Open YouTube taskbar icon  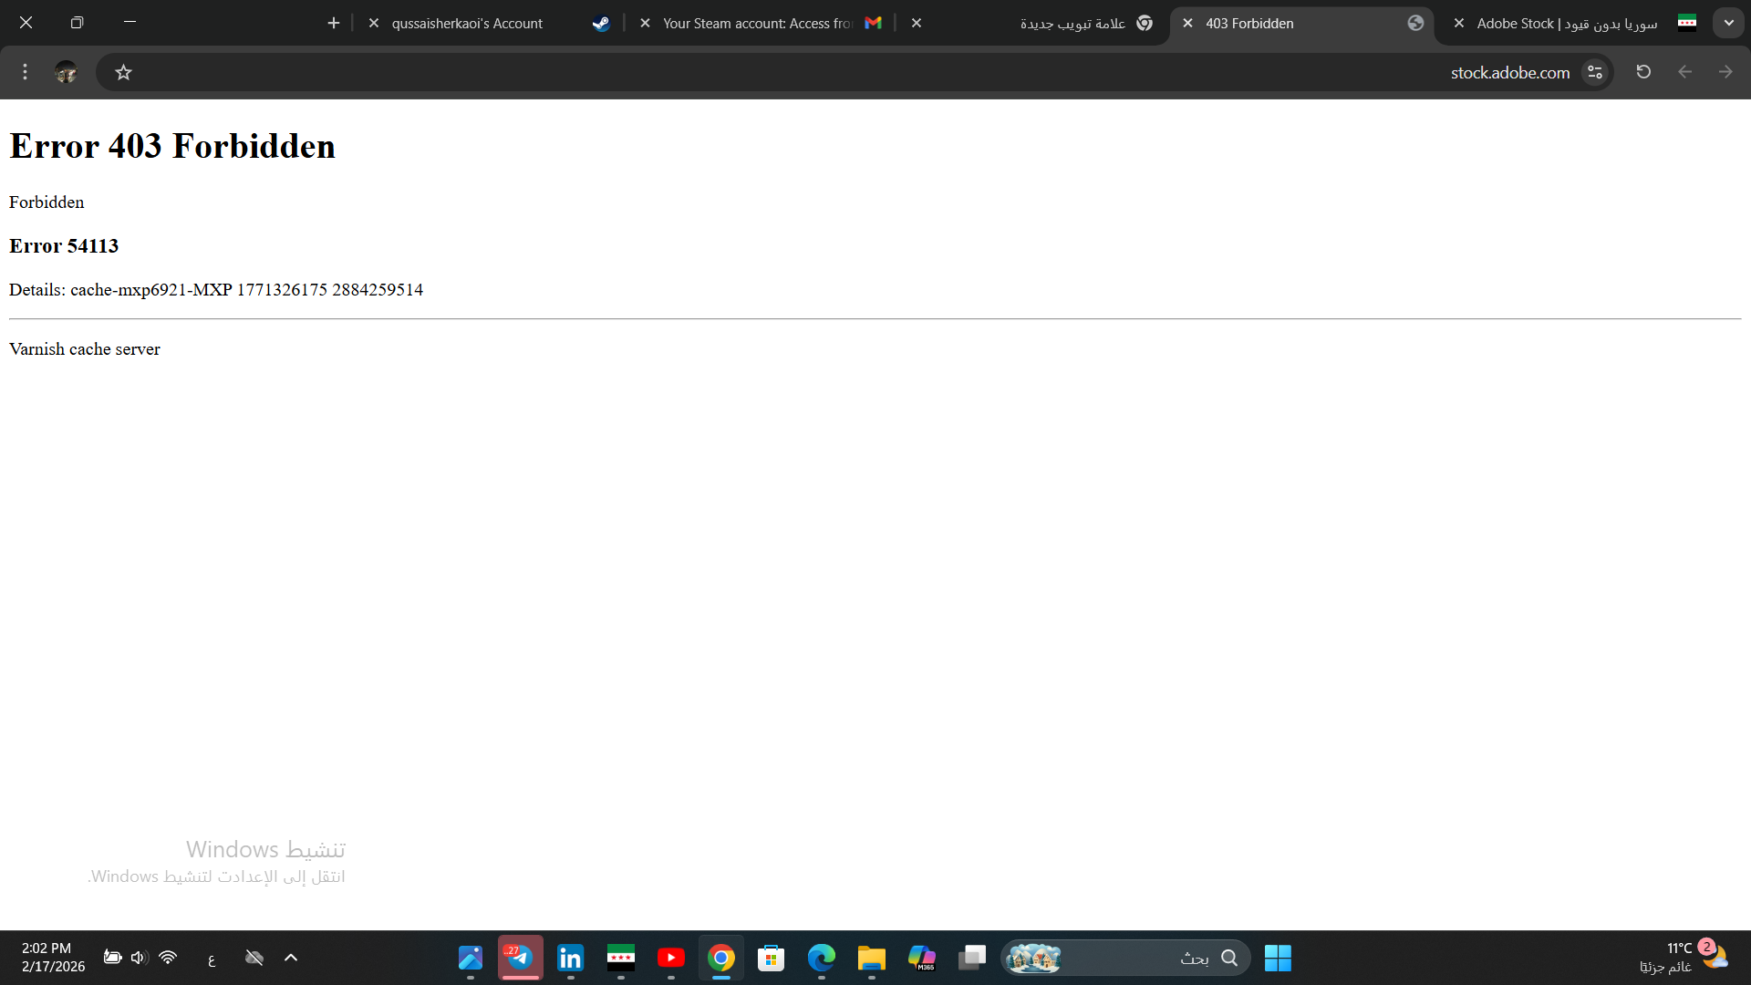pos(670,958)
